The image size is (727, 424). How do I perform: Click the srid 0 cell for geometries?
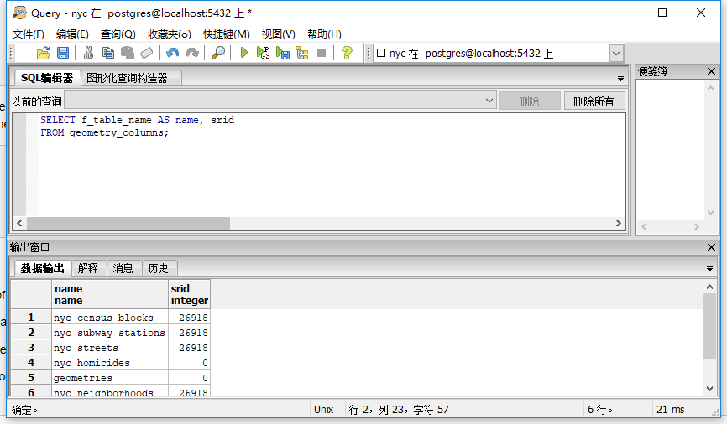click(189, 378)
